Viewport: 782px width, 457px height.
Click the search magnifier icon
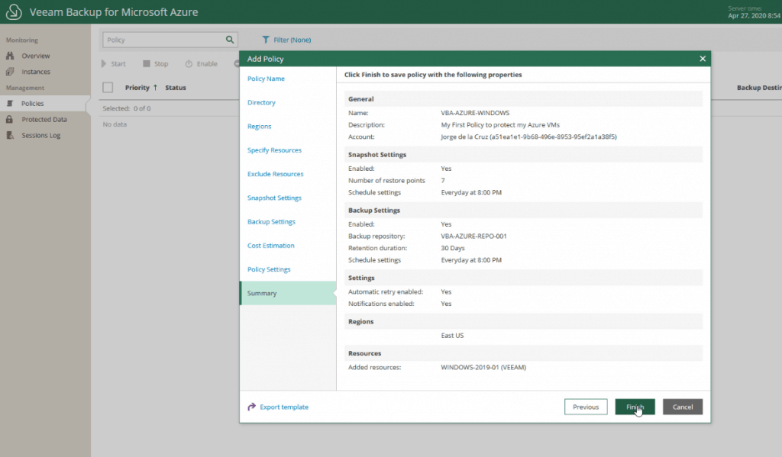(229, 40)
